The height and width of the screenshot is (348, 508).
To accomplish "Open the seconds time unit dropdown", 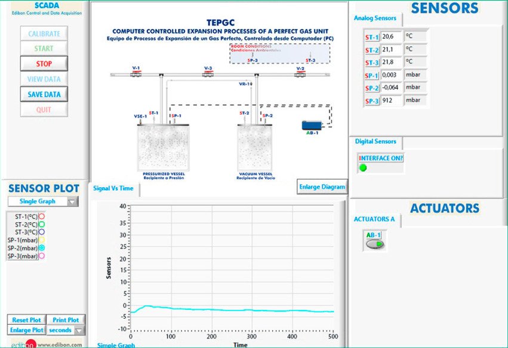I will 66,330.
